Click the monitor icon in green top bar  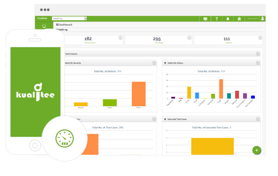[x=205, y=19]
